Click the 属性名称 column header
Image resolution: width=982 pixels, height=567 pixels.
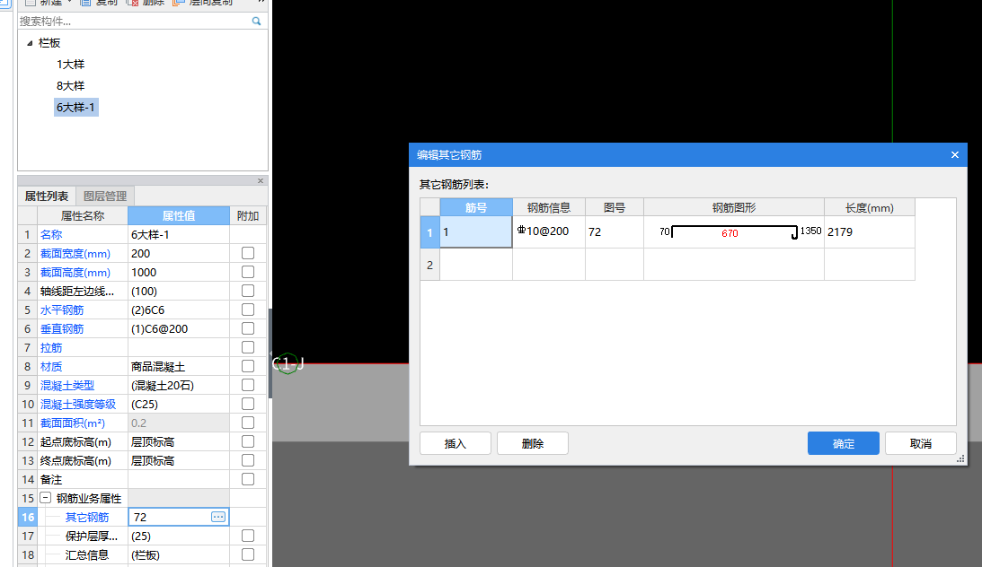click(82, 215)
